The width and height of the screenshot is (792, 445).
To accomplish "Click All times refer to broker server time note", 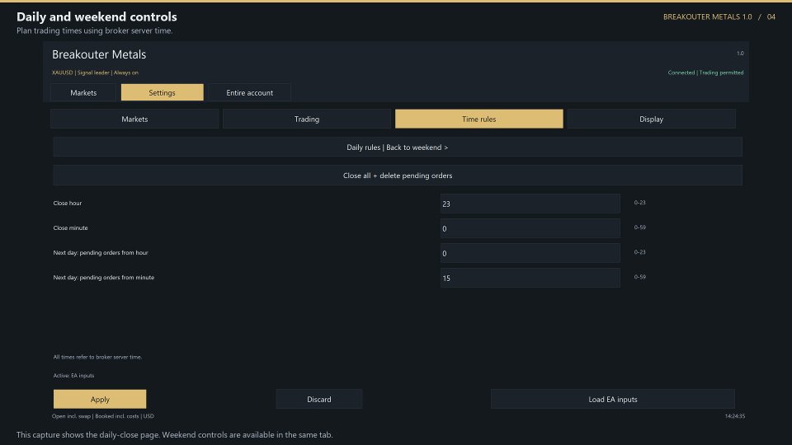I will tap(97, 357).
